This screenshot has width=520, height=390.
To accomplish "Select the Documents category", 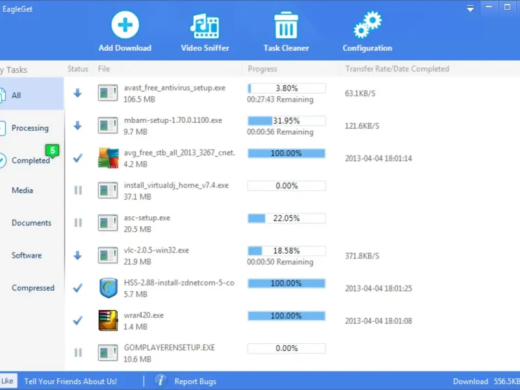I will 31,222.
